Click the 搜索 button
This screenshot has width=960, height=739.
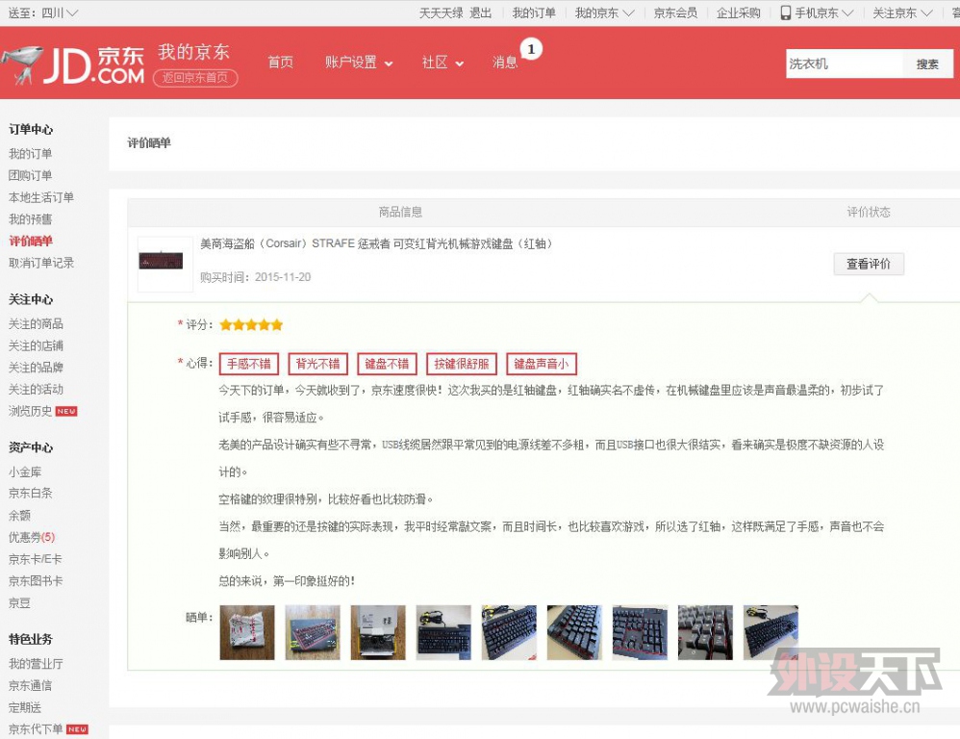(x=927, y=64)
